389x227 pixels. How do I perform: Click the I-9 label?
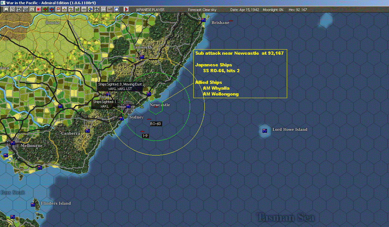[x=145, y=136]
